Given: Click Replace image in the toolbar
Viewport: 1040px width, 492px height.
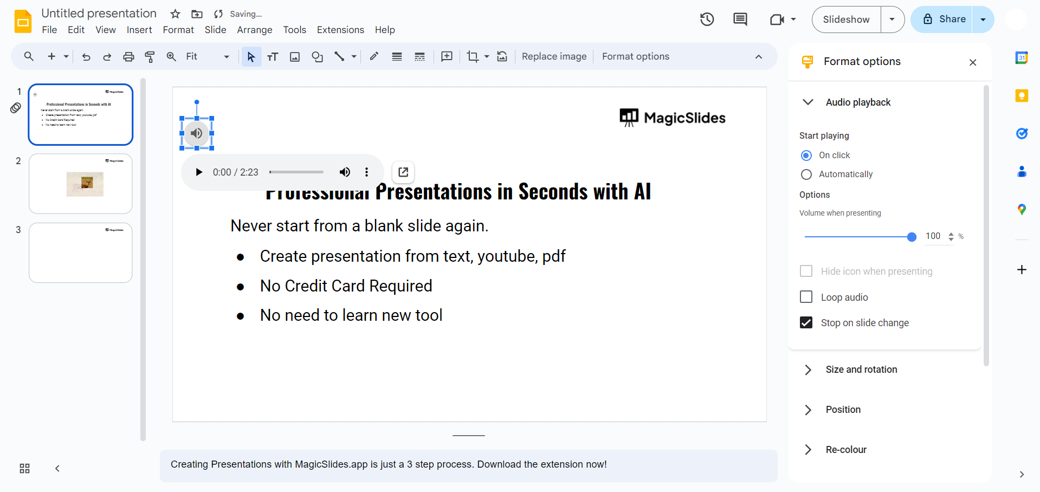Looking at the screenshot, I should point(554,56).
